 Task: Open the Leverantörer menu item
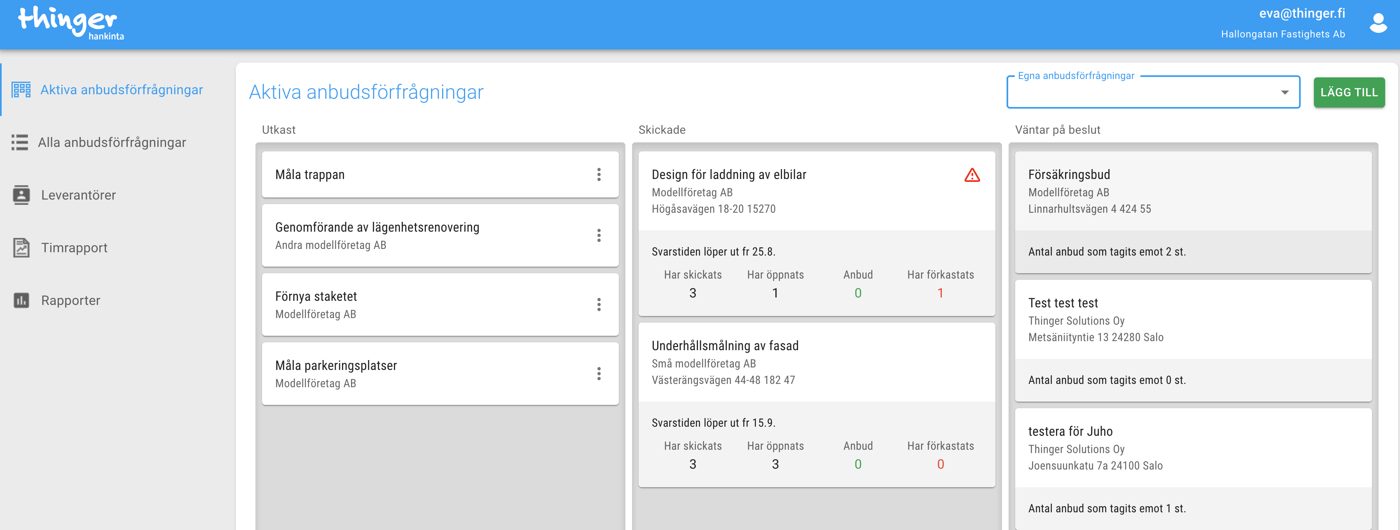point(78,195)
